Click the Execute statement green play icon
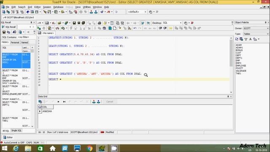 tap(39, 28)
